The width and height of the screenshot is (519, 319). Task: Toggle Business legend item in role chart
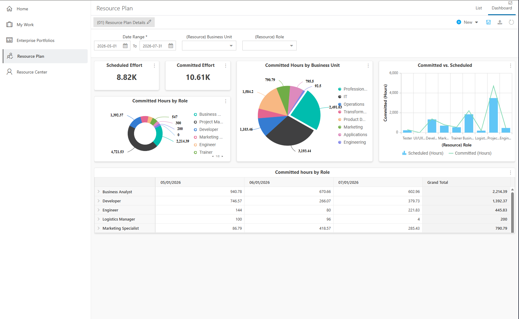207,114
